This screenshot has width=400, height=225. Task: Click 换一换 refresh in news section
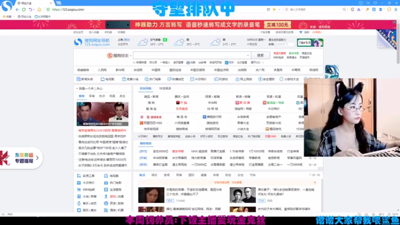(x=314, y=175)
